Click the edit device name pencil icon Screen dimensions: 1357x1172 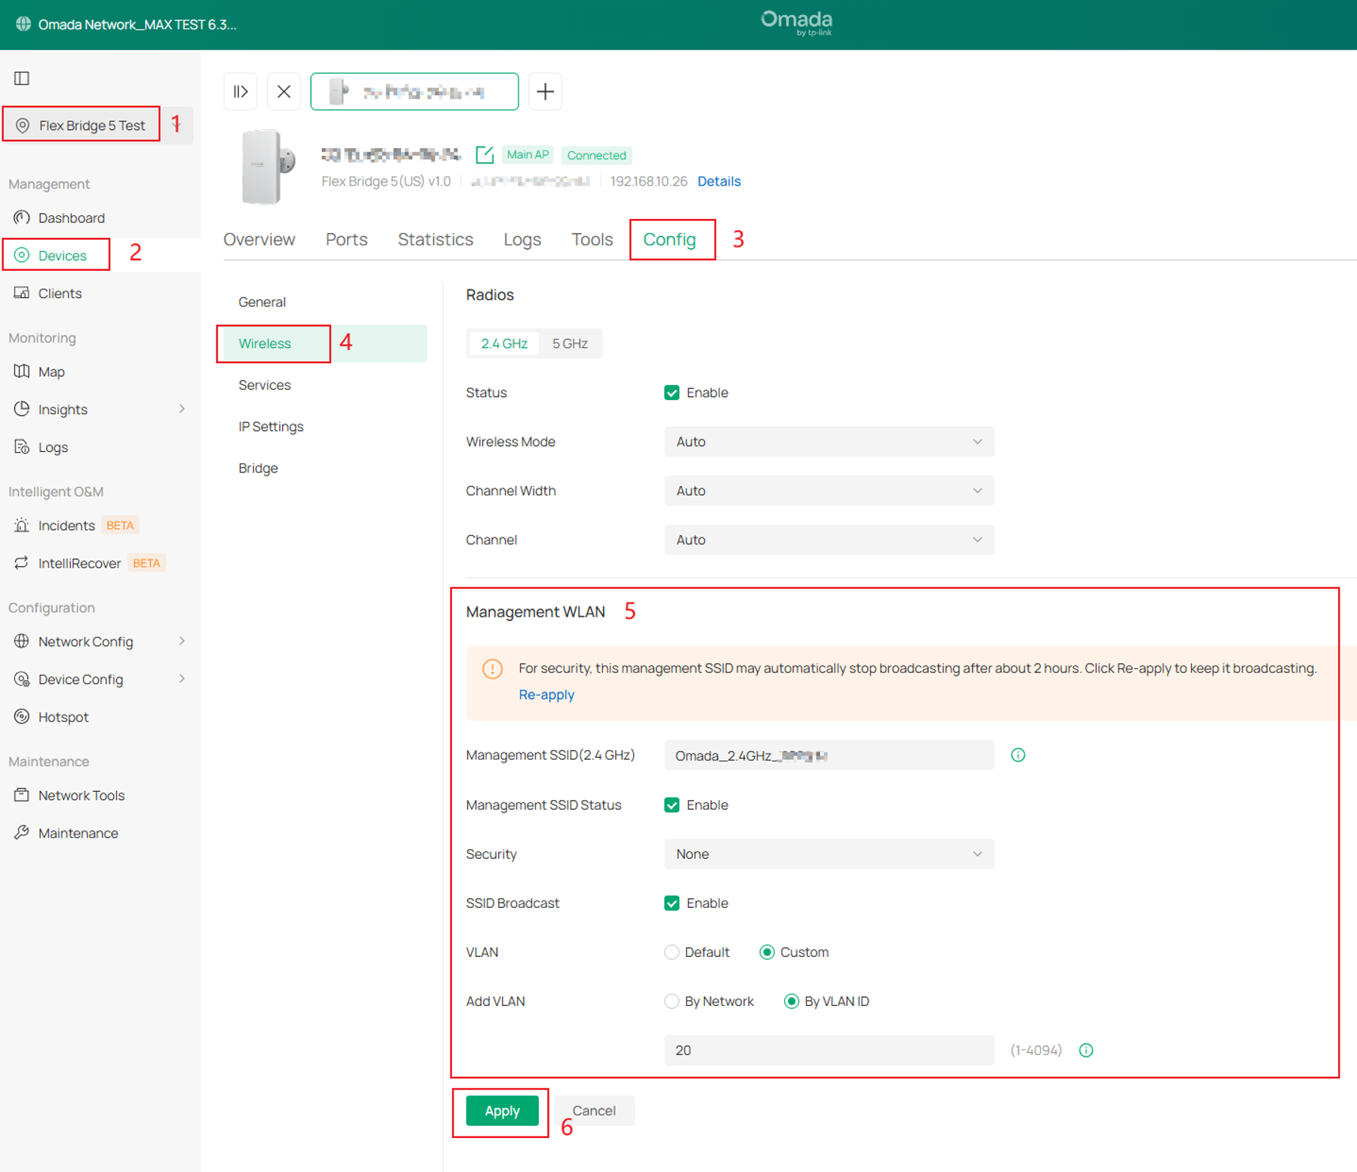point(485,155)
